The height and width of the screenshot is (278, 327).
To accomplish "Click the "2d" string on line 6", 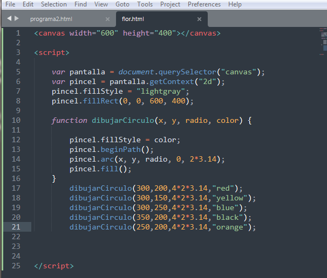I will coord(208,82).
